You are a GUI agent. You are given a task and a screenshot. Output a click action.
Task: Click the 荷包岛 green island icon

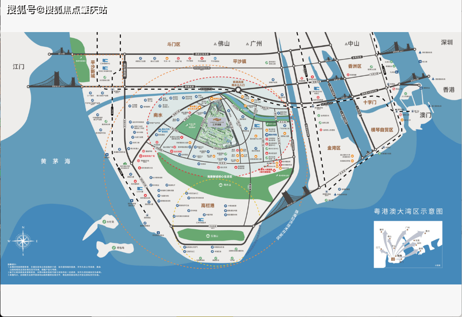(113, 248)
